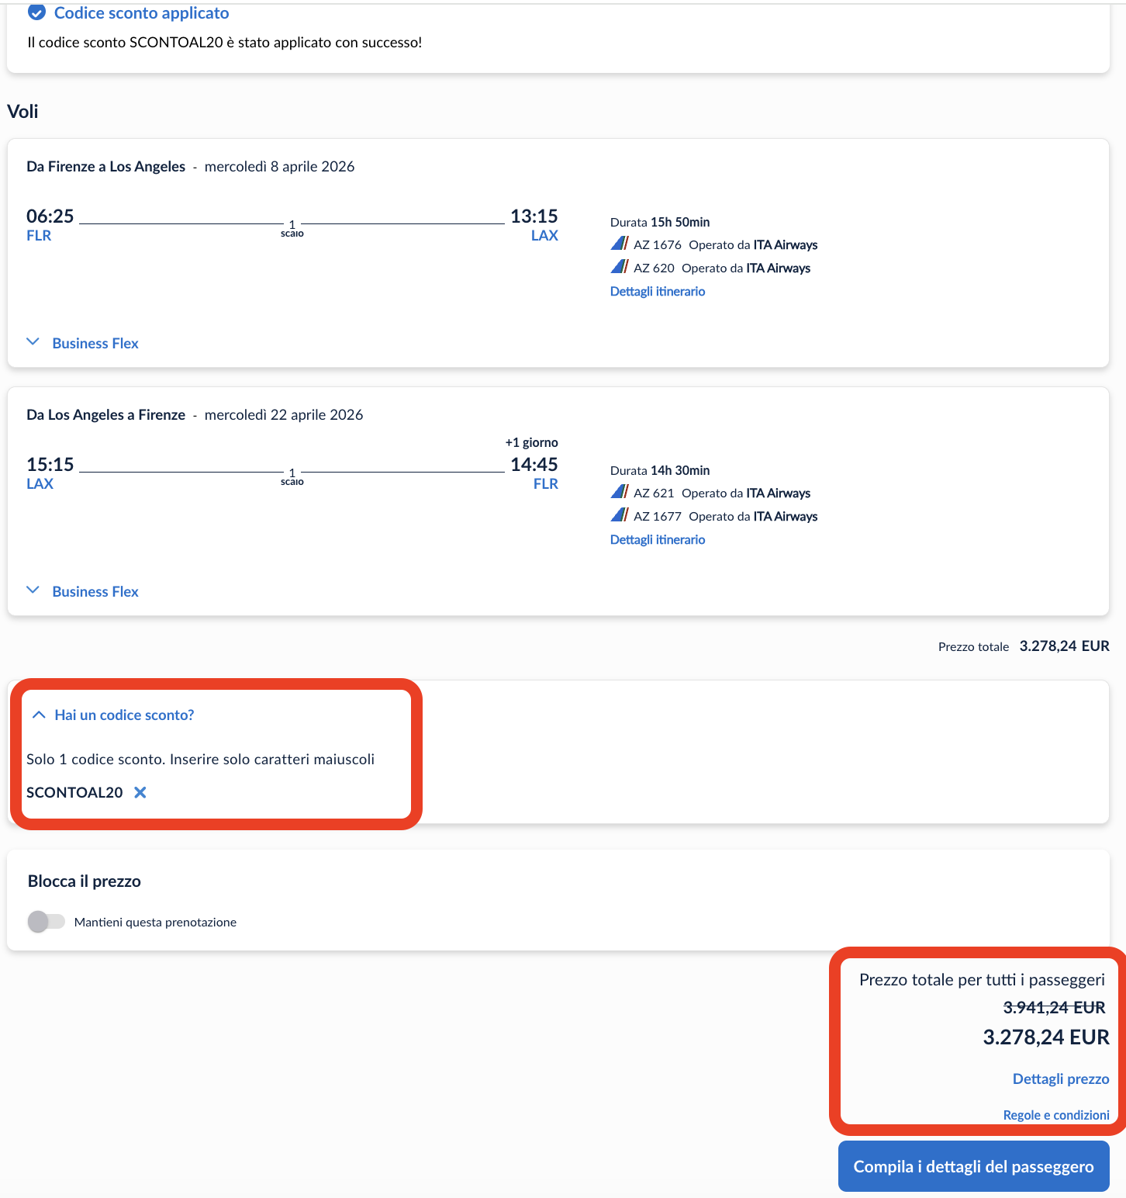
Task: Enable 'Mantieni questa prenotazione' toggle
Action: coord(47,922)
